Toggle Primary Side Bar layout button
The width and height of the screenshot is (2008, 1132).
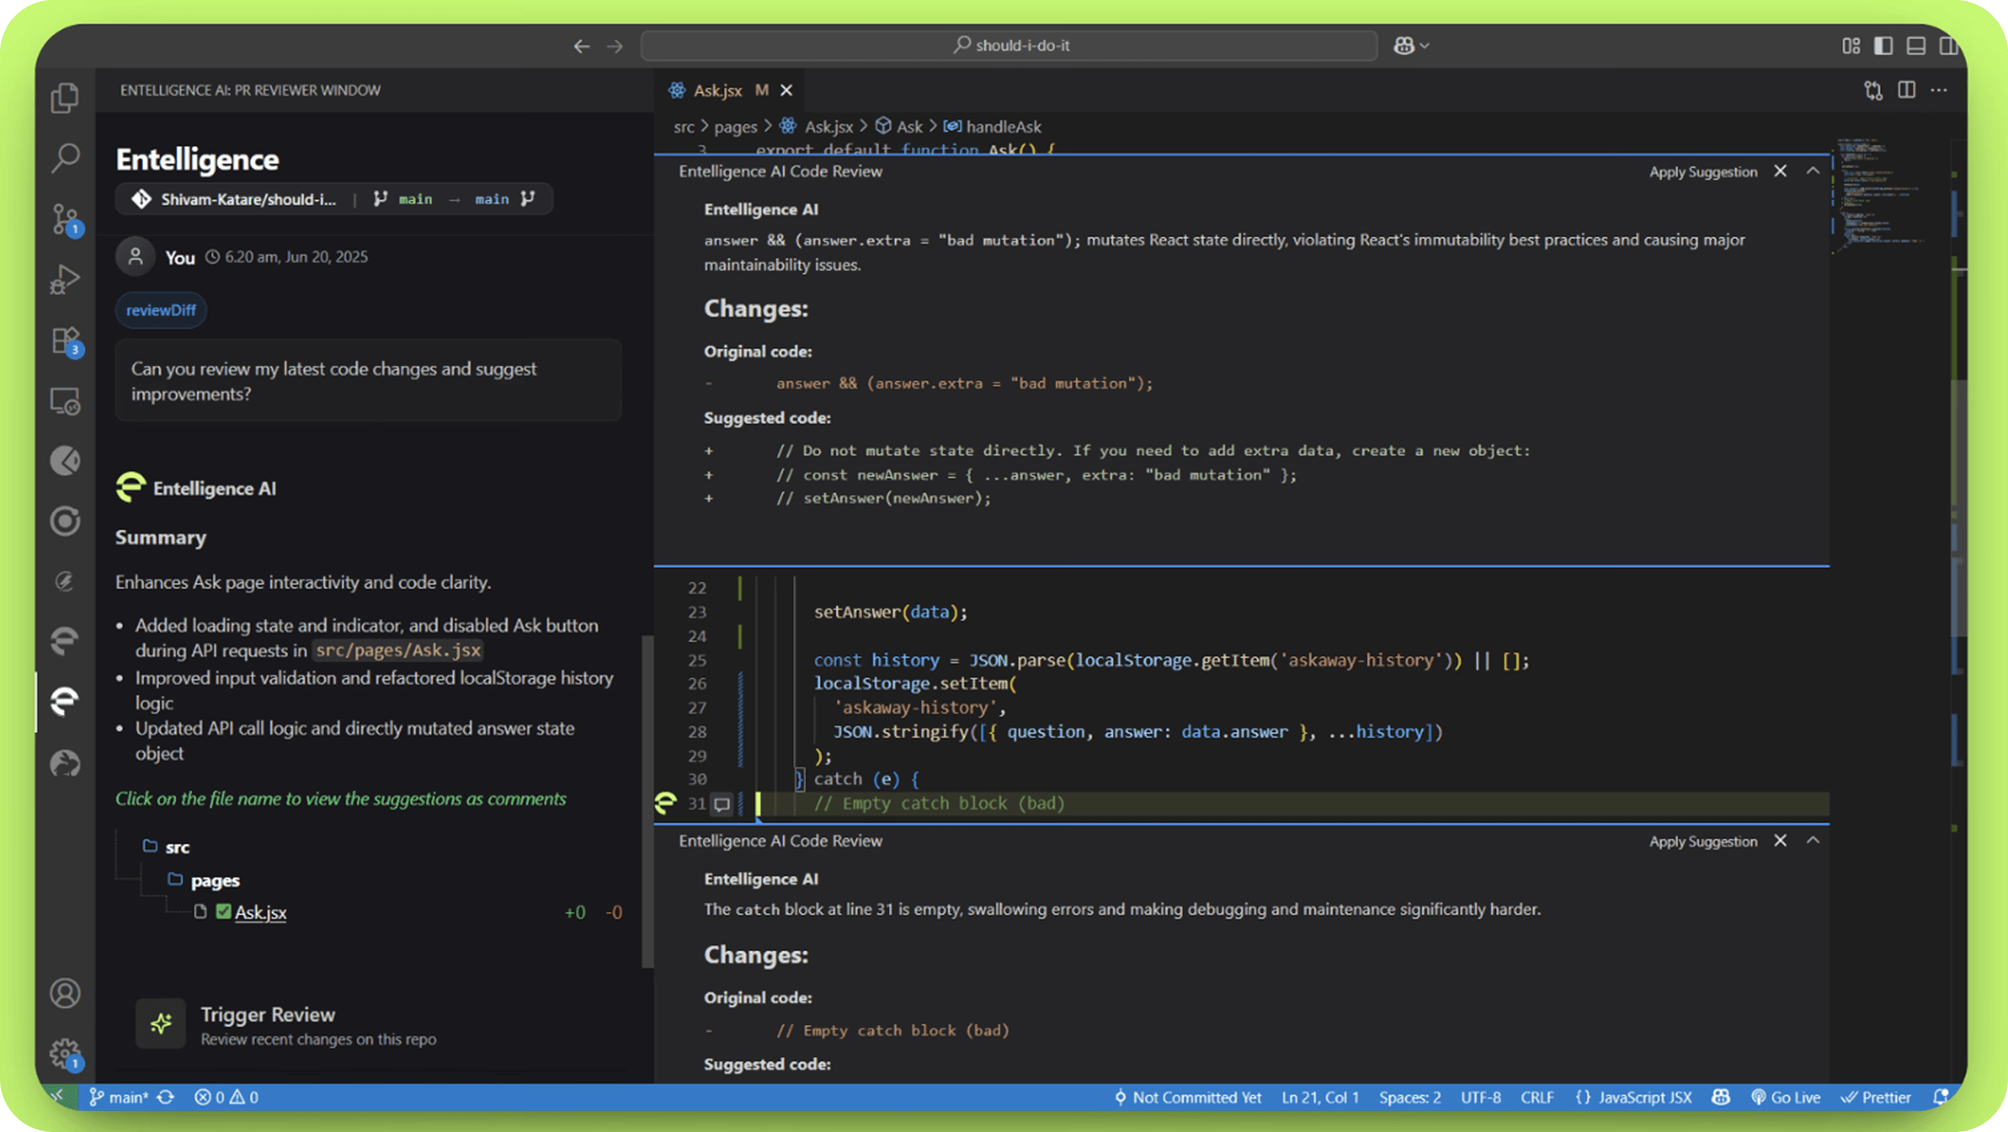click(1883, 46)
